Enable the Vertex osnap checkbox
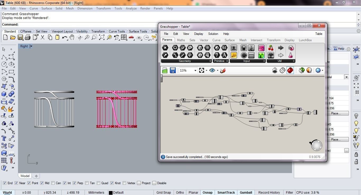Image resolution: width=361 pixels, height=195 pixels. (124, 183)
